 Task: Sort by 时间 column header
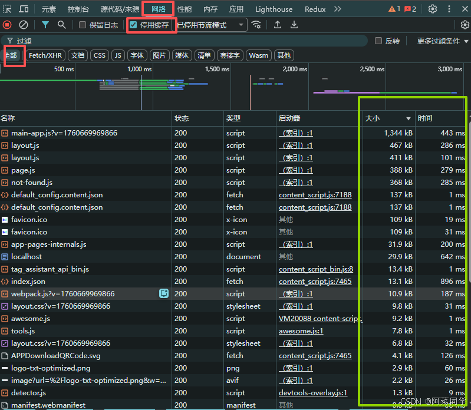tap(440, 118)
